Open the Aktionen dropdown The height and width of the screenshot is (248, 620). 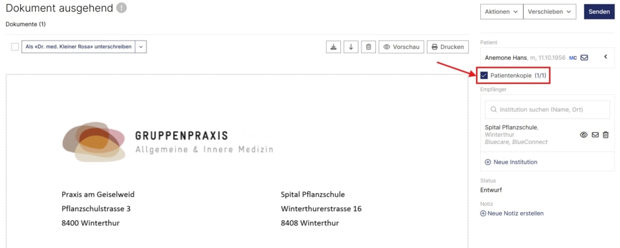point(501,12)
